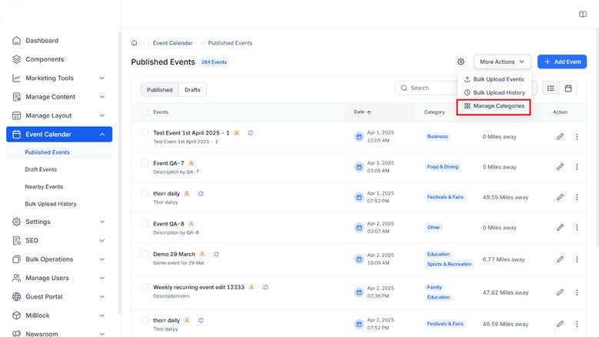Open the Dashboard sidebar icon
Image resolution: width=599 pixels, height=337 pixels.
click(x=16, y=41)
